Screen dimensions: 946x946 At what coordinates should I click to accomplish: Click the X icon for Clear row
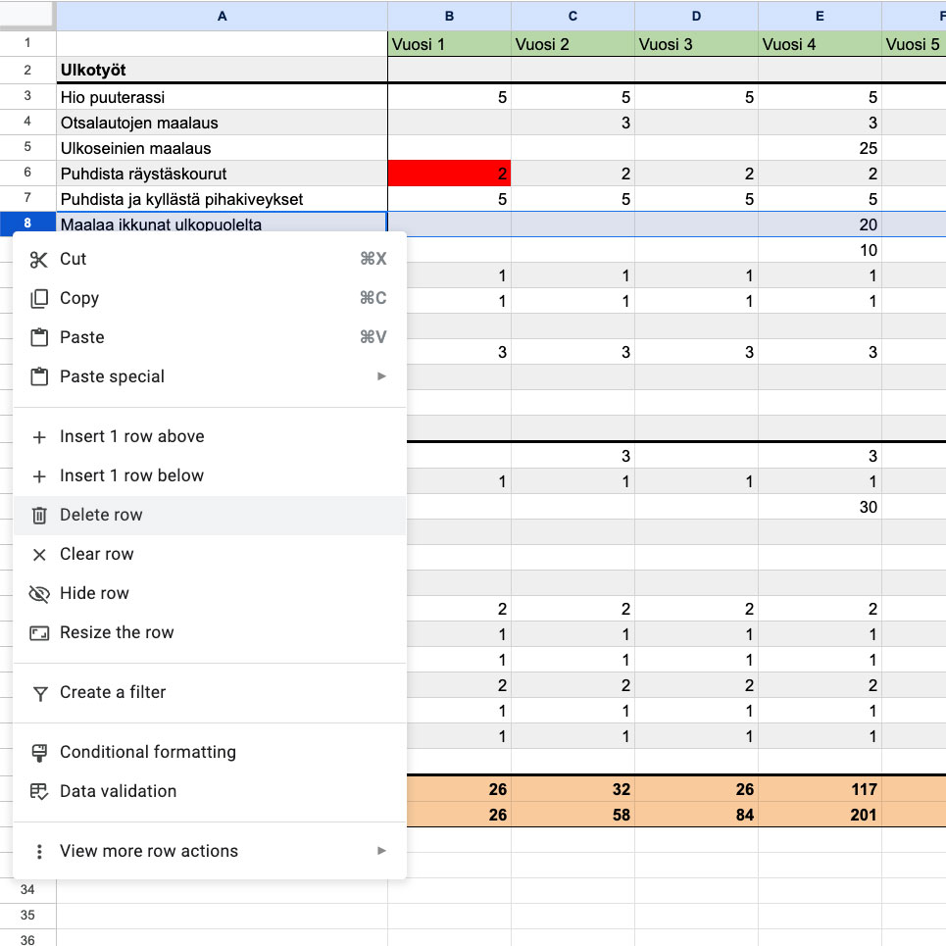[39, 555]
